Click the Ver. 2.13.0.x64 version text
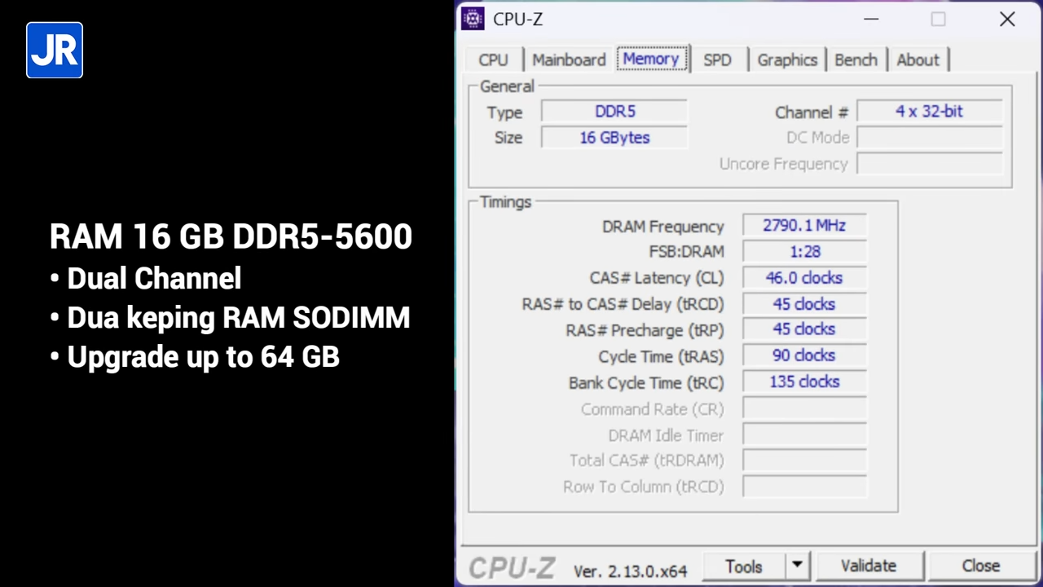 click(630, 571)
